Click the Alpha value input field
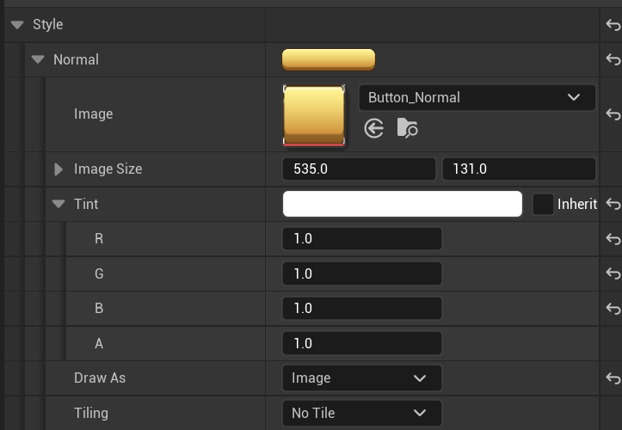This screenshot has height=430, width=622. [x=361, y=343]
